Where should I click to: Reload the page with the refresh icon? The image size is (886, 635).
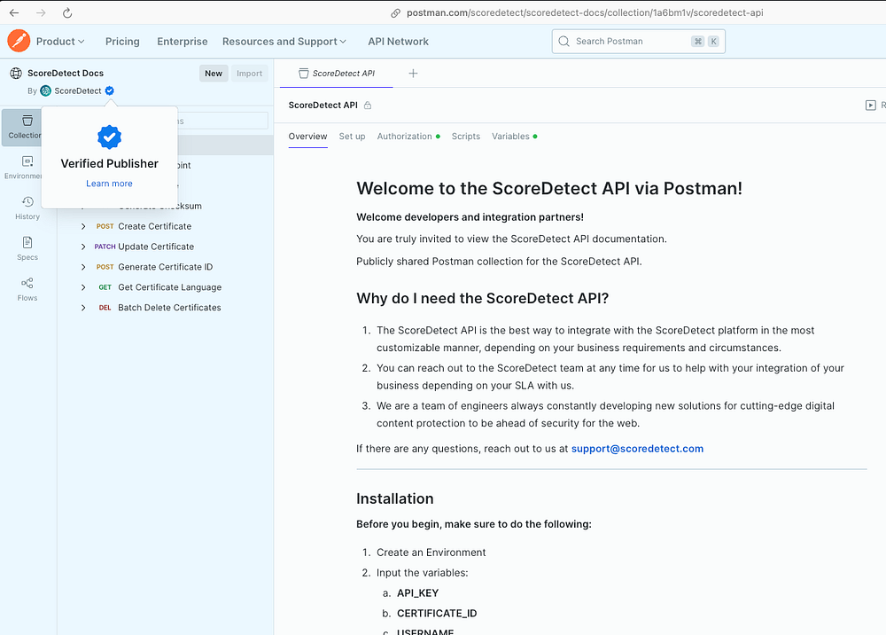point(67,12)
